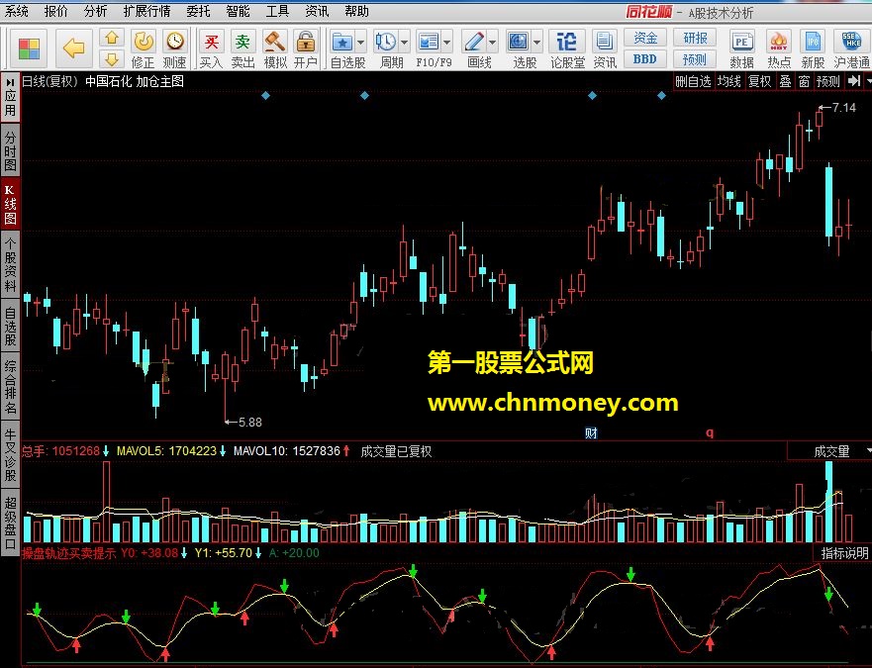Open the 工具 menu
Viewport: 872px width, 668px height.
(277, 11)
